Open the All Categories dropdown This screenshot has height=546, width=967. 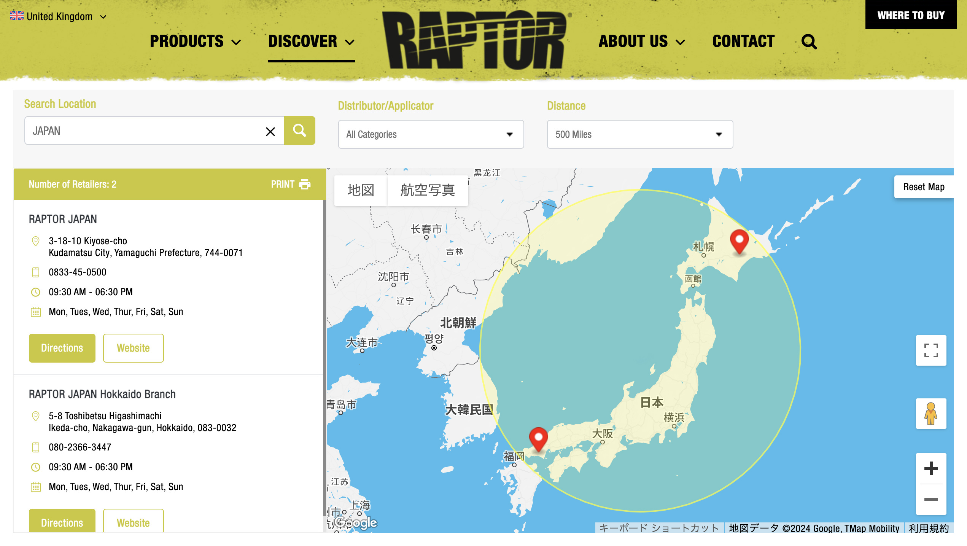(x=431, y=134)
